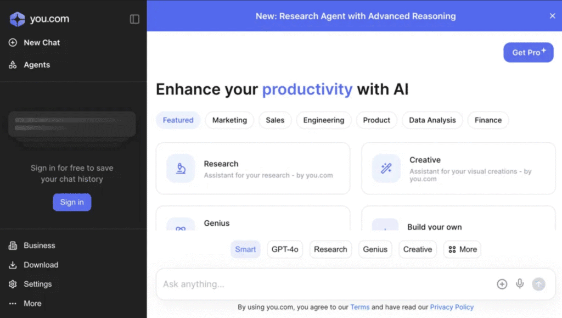Click the you.com logo icon

tap(18, 19)
